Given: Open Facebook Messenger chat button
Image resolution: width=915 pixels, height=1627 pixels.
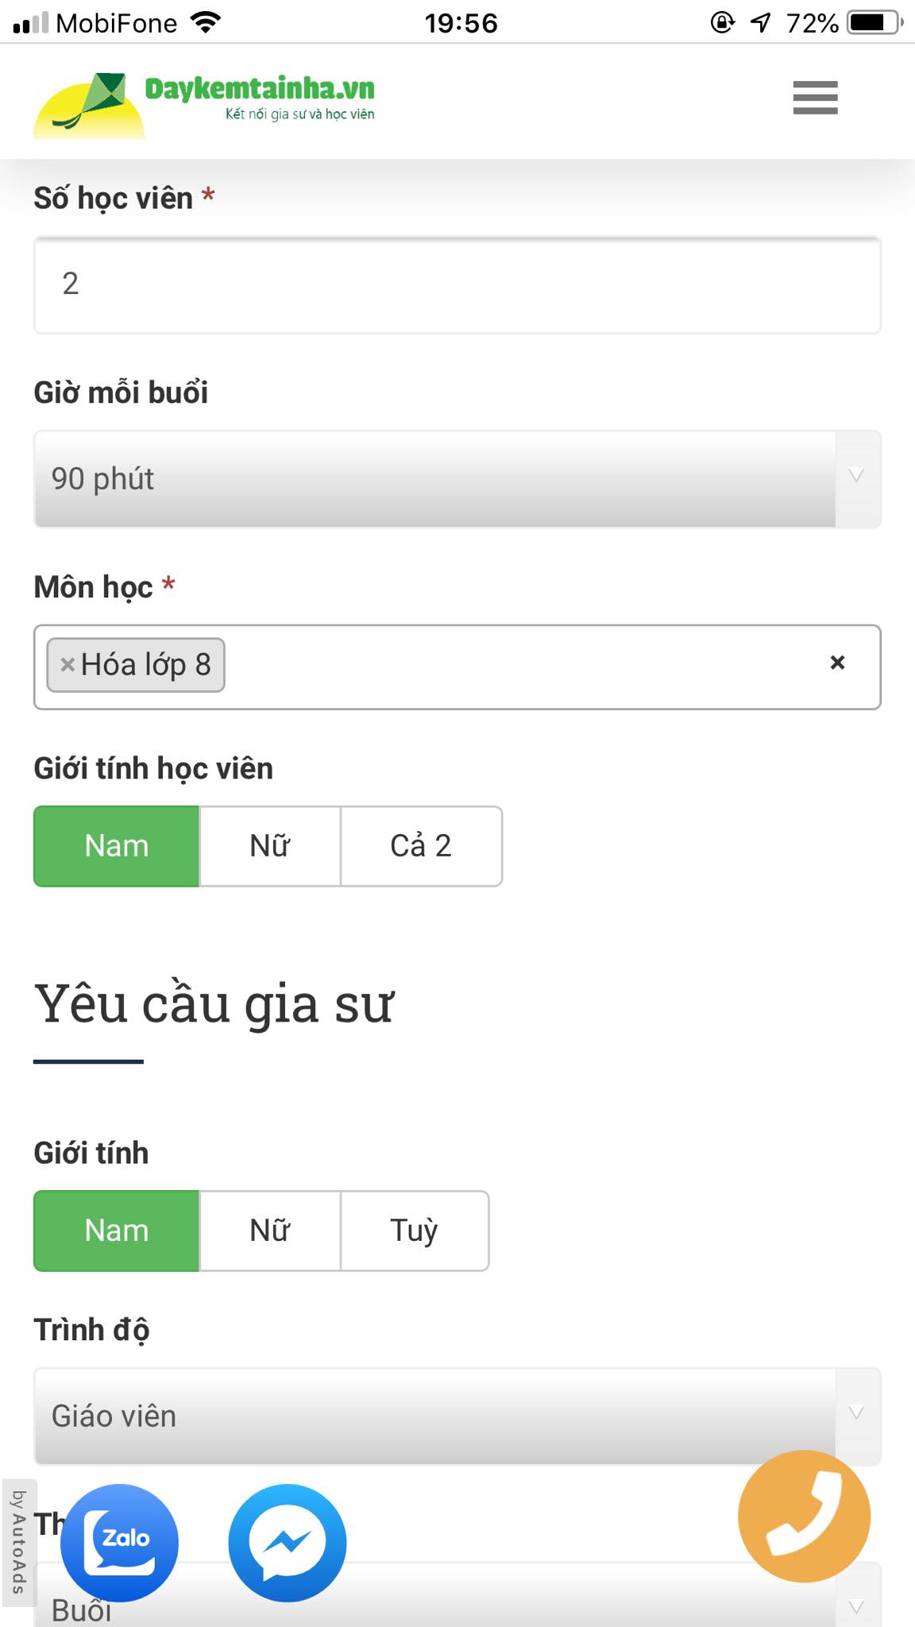Looking at the screenshot, I should [288, 1542].
